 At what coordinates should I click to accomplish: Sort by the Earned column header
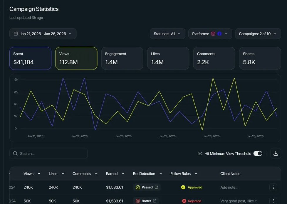coord(115,174)
